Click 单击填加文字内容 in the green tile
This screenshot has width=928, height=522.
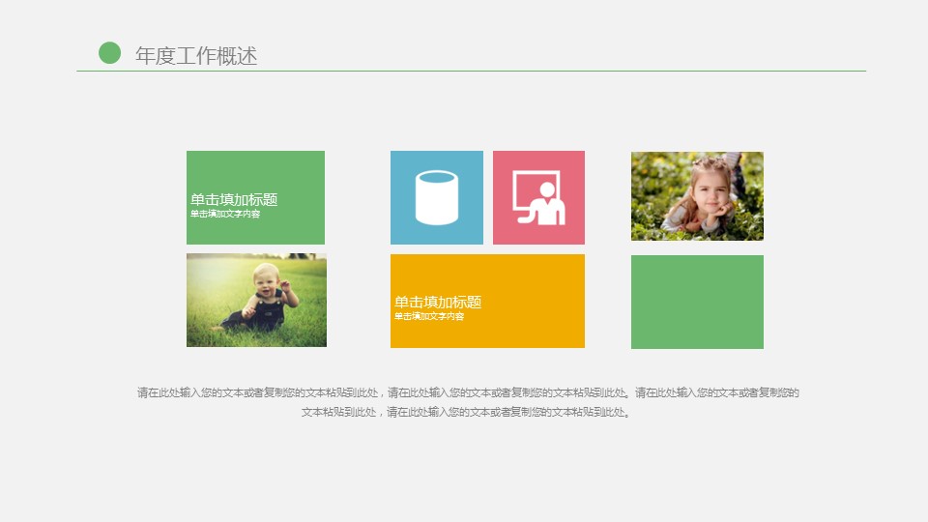point(225,214)
